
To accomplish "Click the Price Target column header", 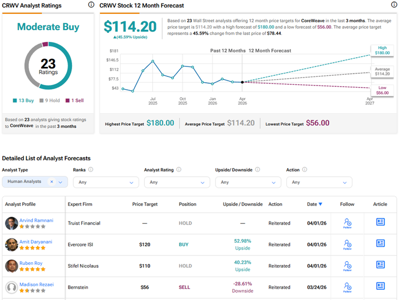I will pos(144,204).
